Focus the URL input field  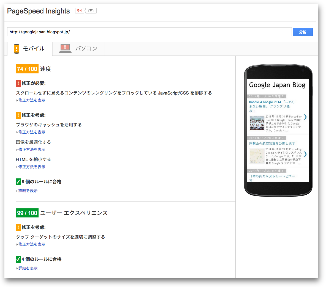(x=150, y=32)
